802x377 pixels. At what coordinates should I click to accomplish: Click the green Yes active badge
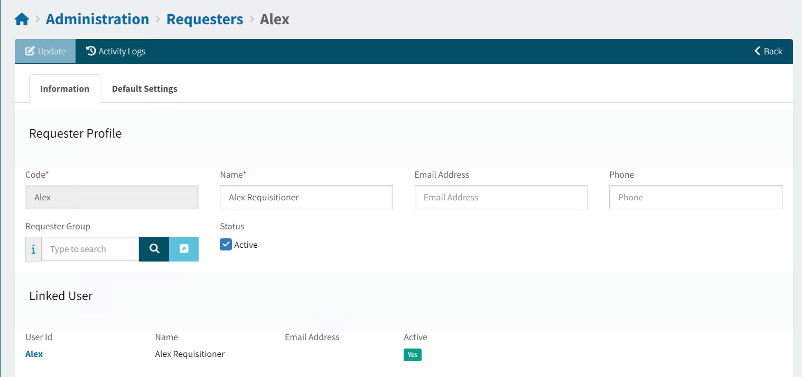pos(412,355)
